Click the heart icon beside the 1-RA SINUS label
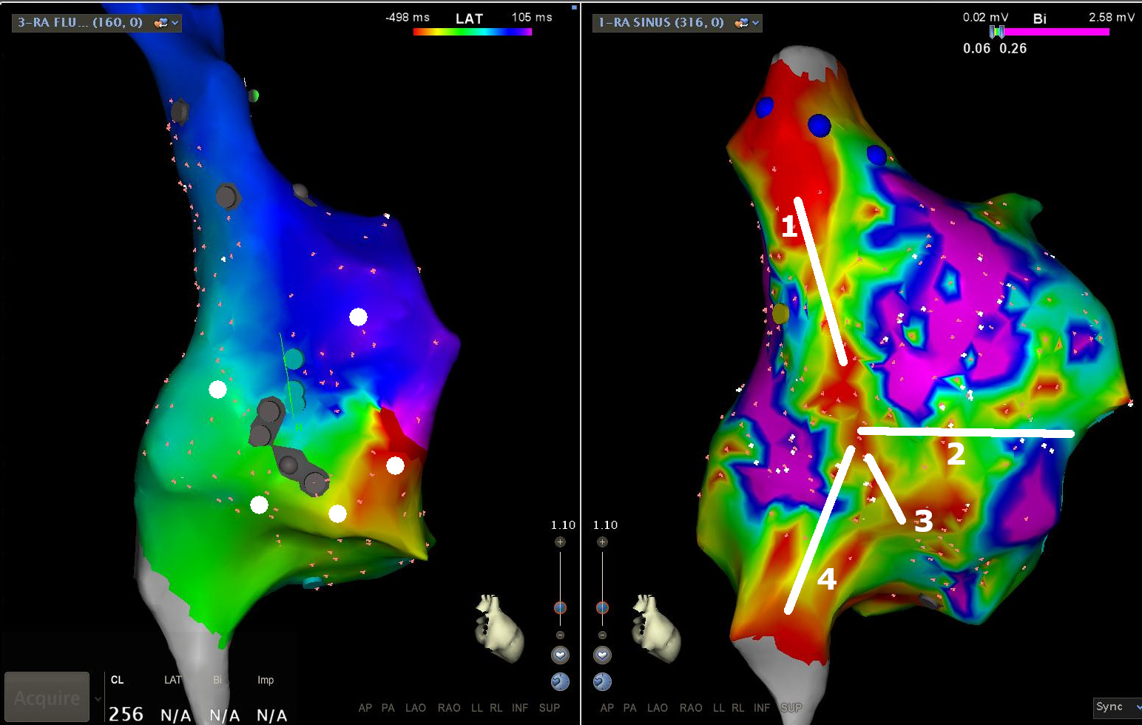The height and width of the screenshot is (725, 1142). coord(741,23)
